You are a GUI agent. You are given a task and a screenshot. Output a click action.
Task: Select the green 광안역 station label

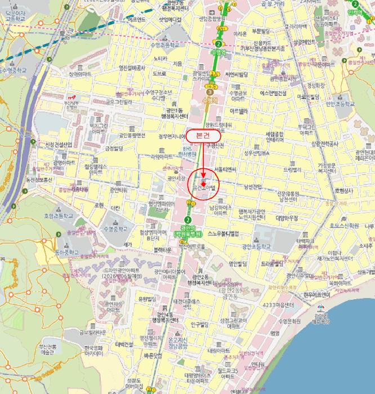(187, 231)
